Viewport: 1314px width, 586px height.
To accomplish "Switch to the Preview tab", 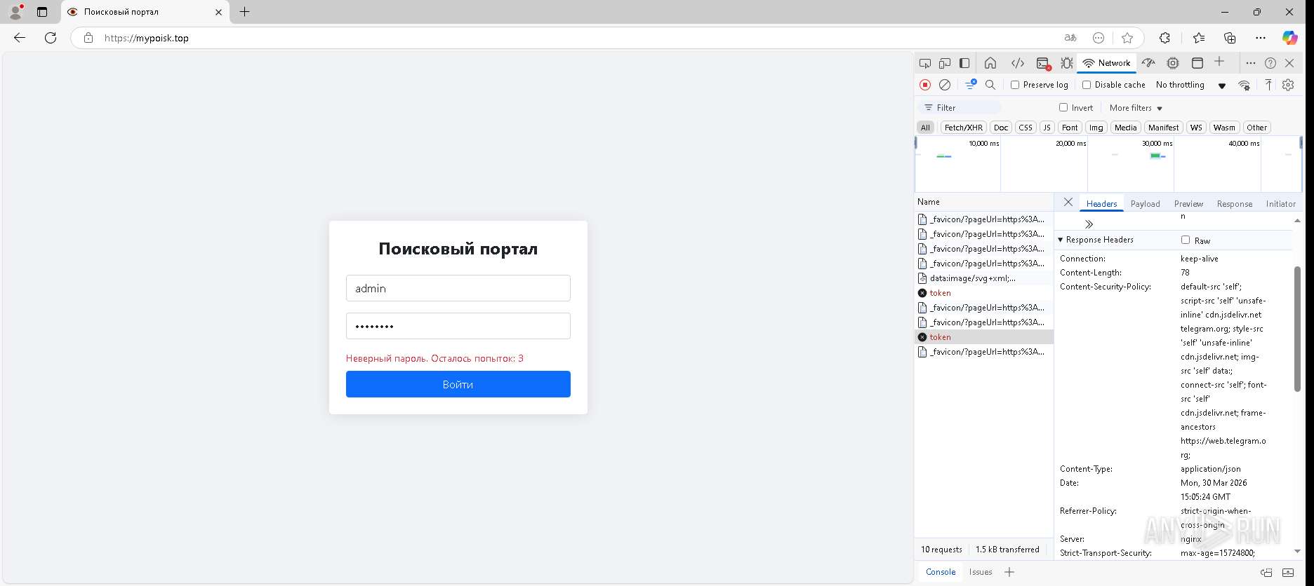I will pos(1188,203).
